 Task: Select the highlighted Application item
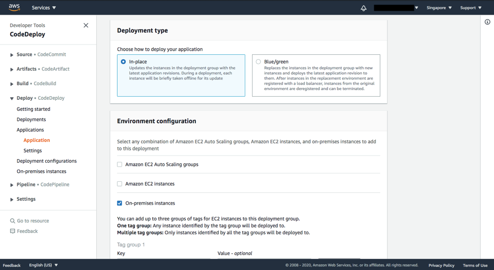(37, 140)
